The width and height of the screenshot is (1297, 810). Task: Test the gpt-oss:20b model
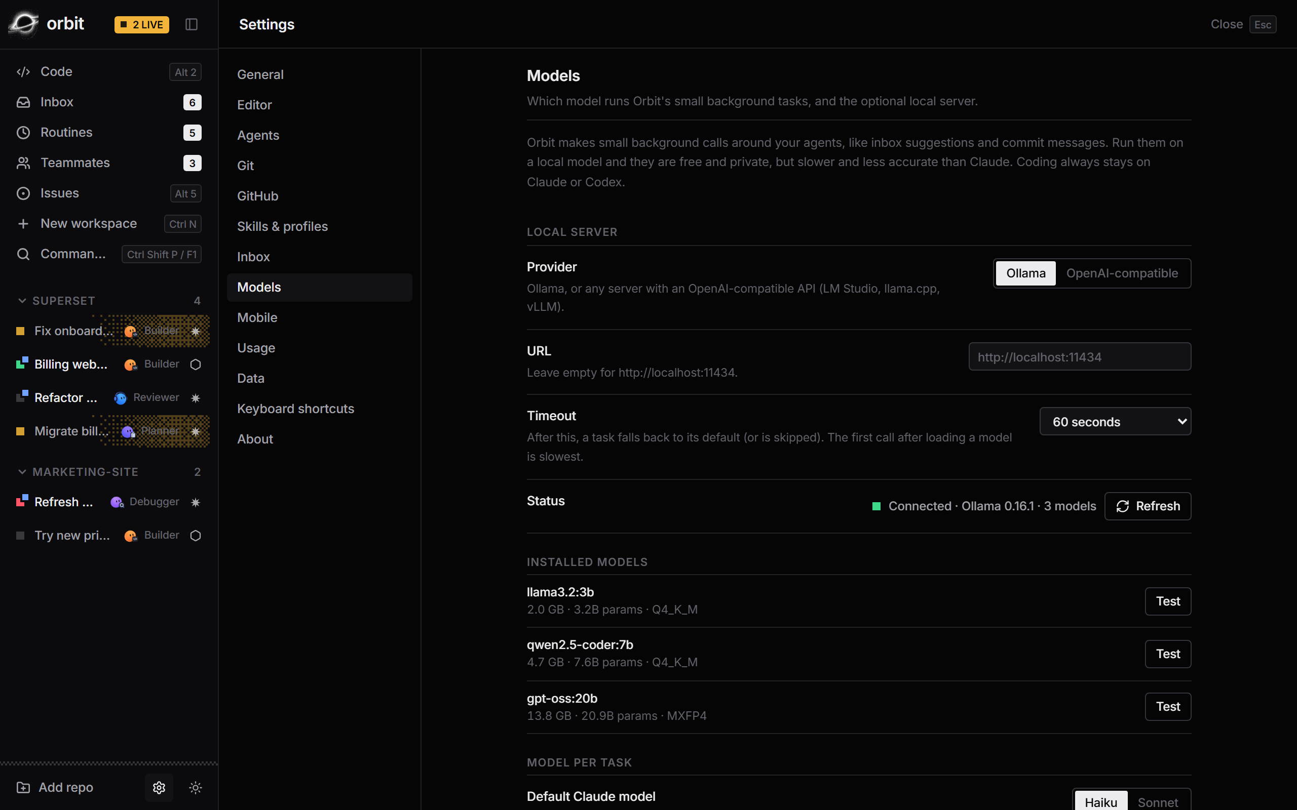point(1168,707)
